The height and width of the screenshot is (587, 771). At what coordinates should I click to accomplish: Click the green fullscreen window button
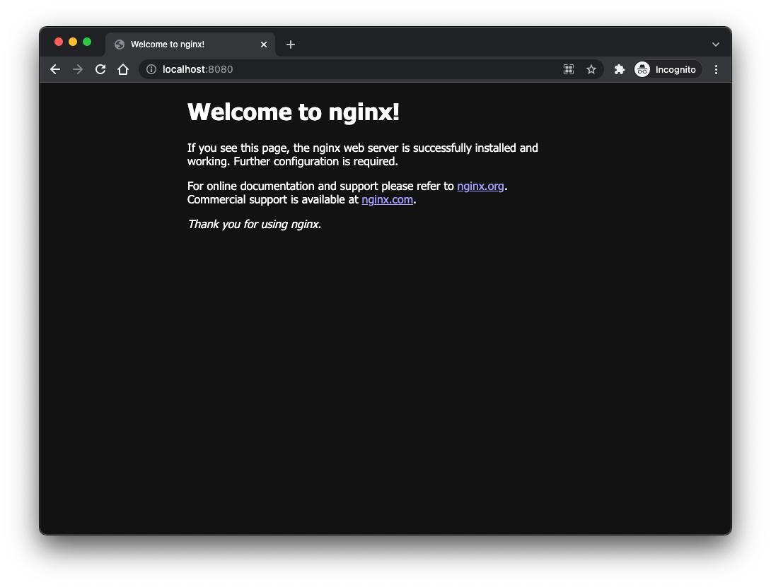pos(87,42)
